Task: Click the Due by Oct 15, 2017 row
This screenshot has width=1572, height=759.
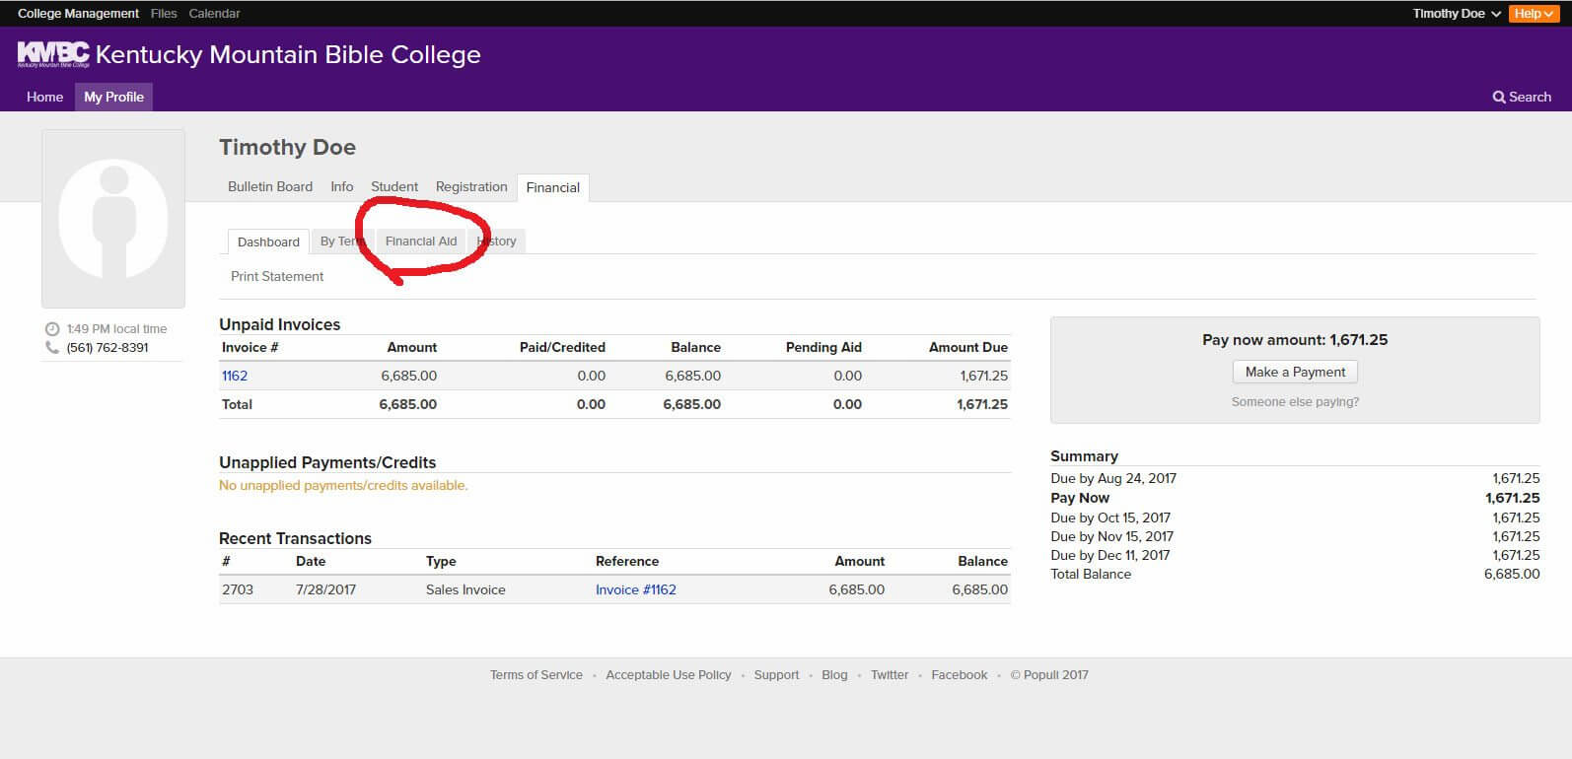Action: [1295, 517]
